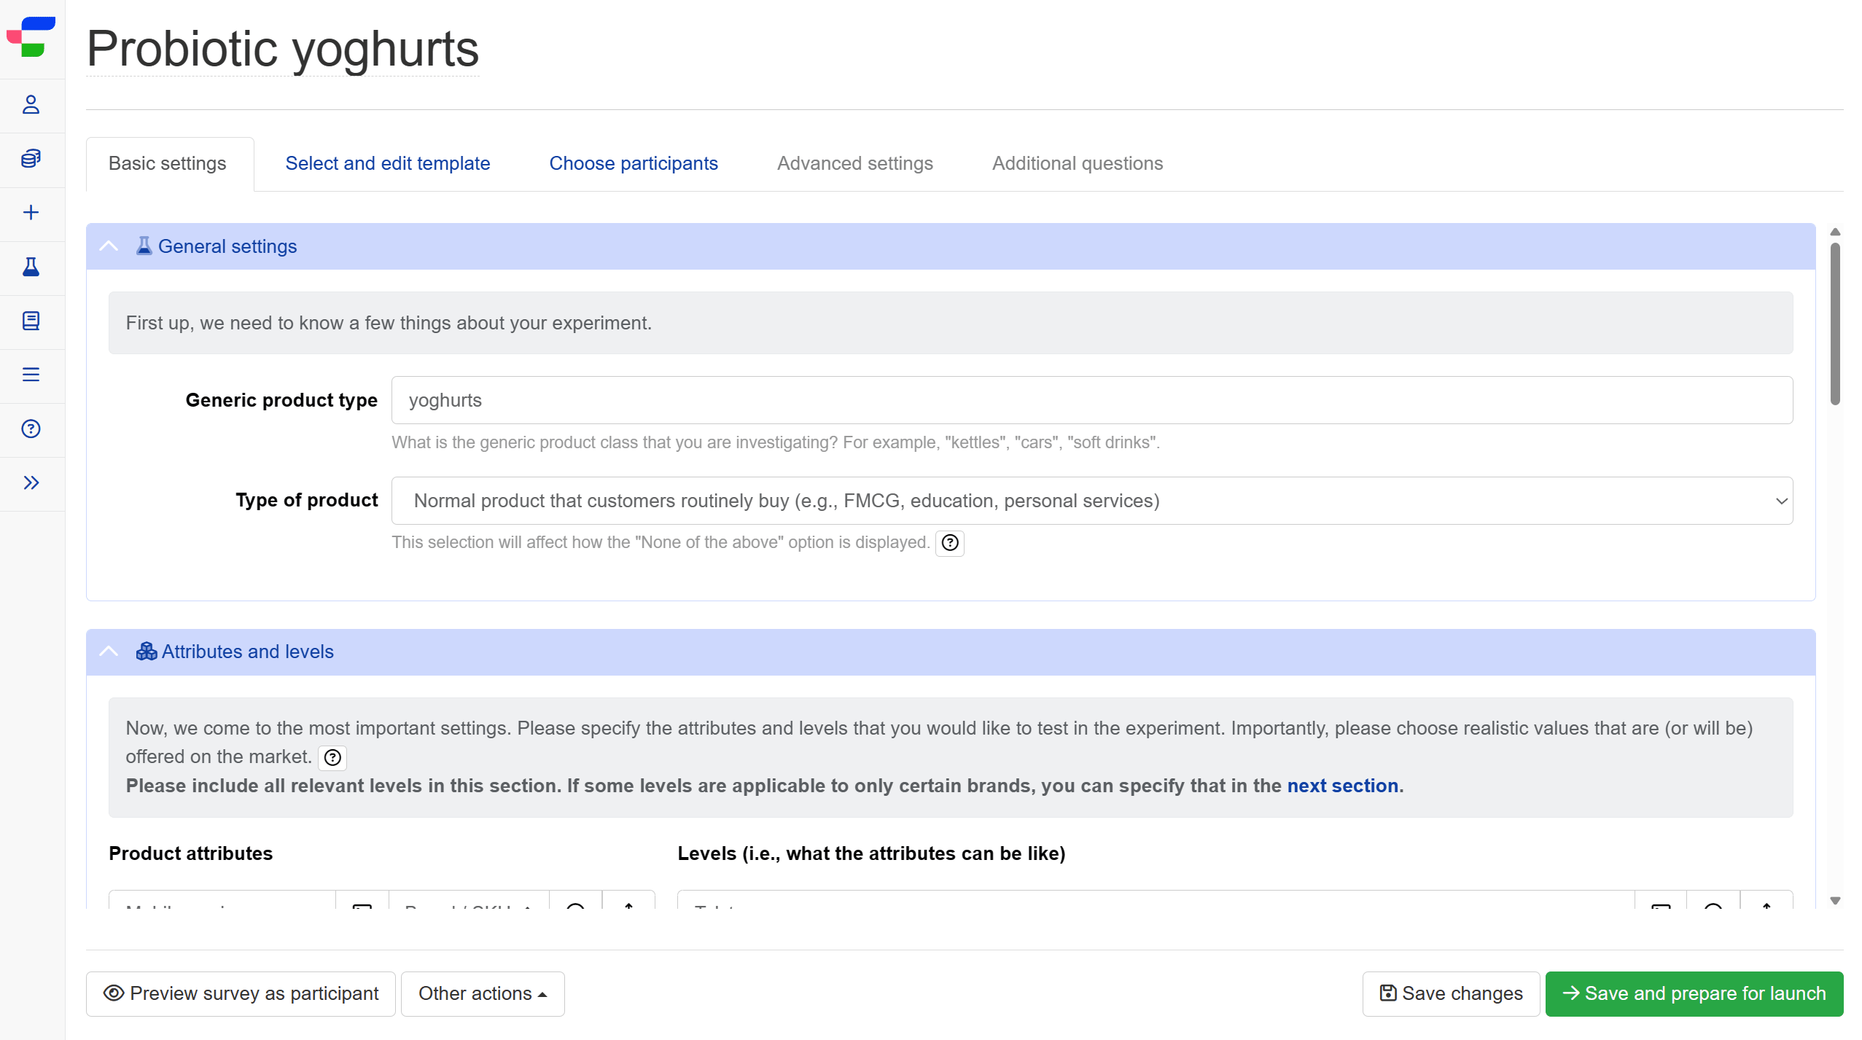Open the list menu sidebar icon
The image size is (1862, 1040).
point(31,375)
